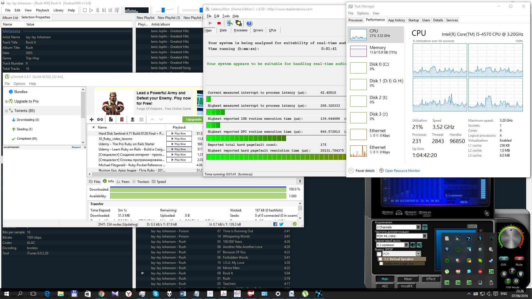532x299 pixels.
Task: Toggle the HF DSP mode button
Action: pos(508,282)
